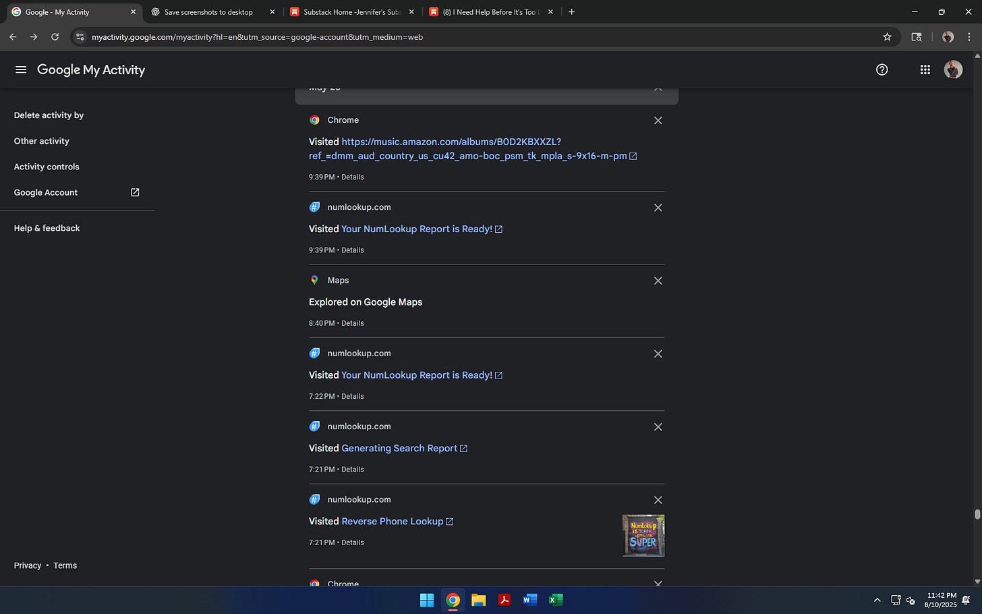982x614 pixels.
Task: Click the address bar URL
Action: pos(257,37)
